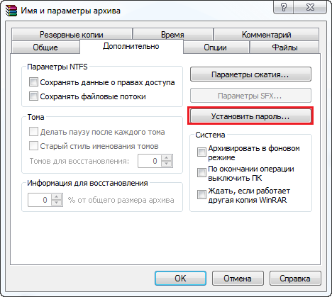Open the Резервные копии tab
This screenshot has height=297, width=332.
tap(72, 35)
